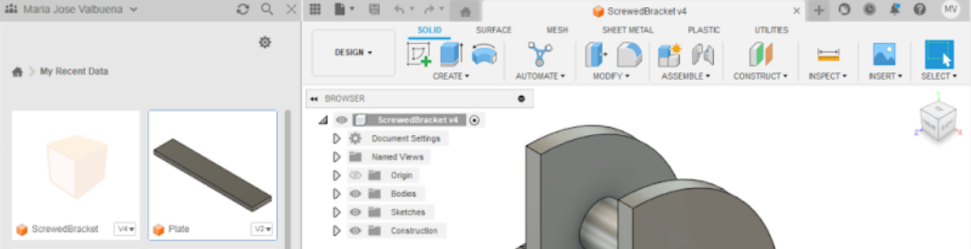Image resolution: width=971 pixels, height=249 pixels.
Task: Open the DESIGN workspace dropdown
Action: 354,53
